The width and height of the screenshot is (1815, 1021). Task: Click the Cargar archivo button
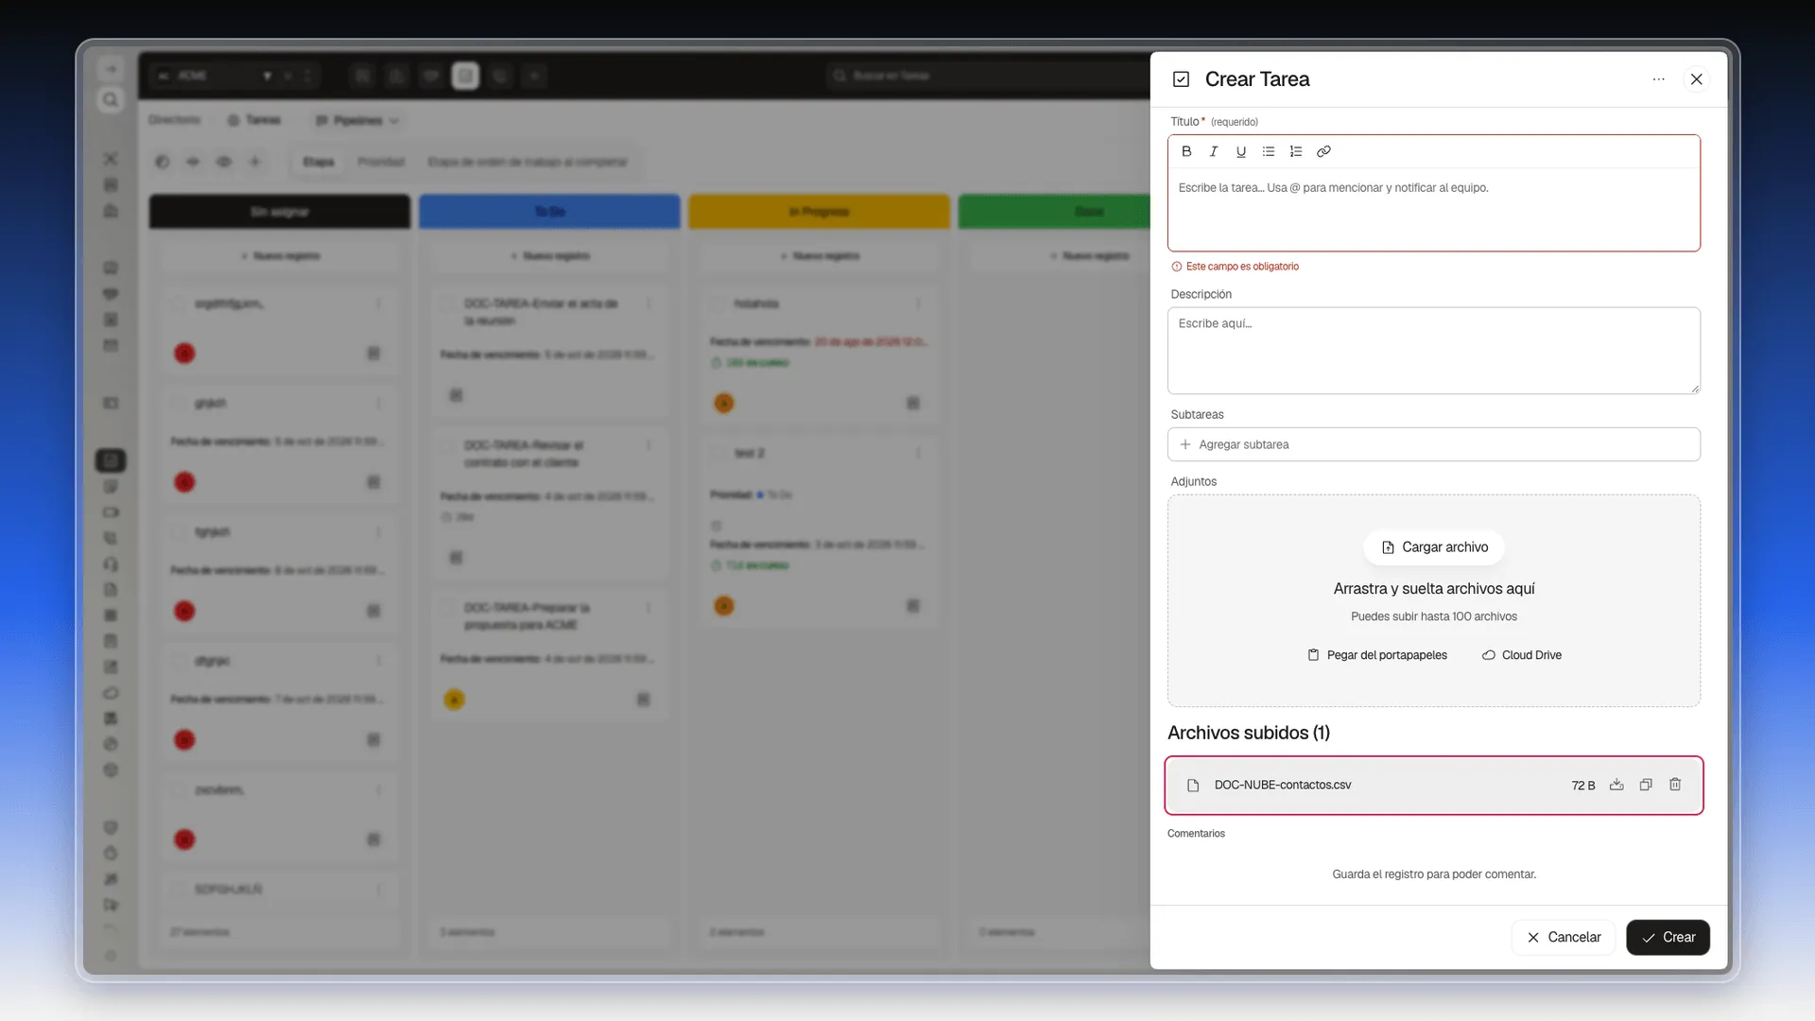pyautogui.click(x=1434, y=547)
